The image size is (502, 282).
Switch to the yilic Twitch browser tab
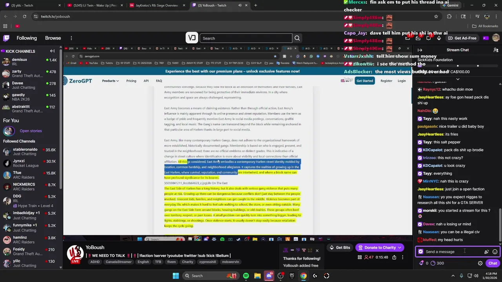pyautogui.click(x=32, y=5)
